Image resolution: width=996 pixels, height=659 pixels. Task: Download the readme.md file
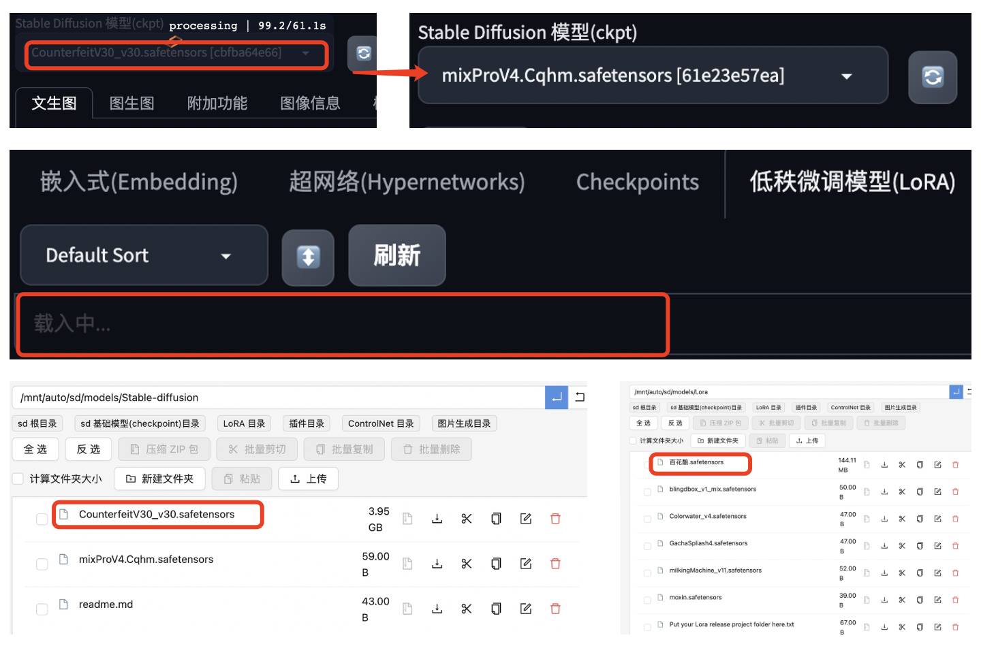pyautogui.click(x=437, y=609)
